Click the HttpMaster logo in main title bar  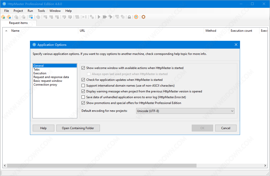click(4, 4)
